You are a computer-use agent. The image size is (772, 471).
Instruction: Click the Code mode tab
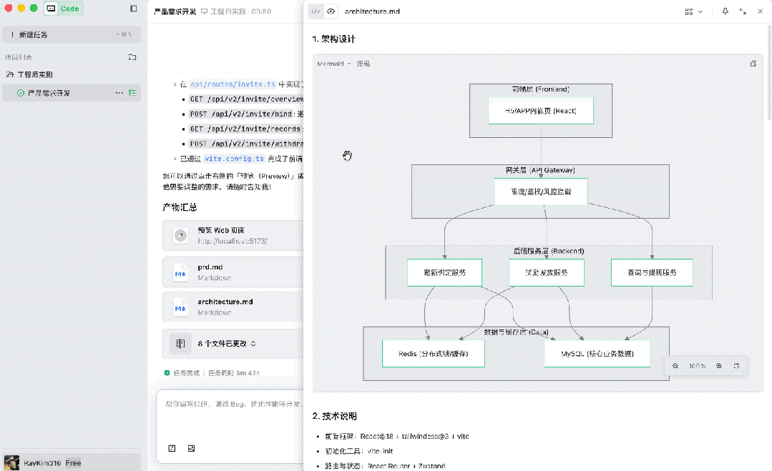(x=64, y=9)
